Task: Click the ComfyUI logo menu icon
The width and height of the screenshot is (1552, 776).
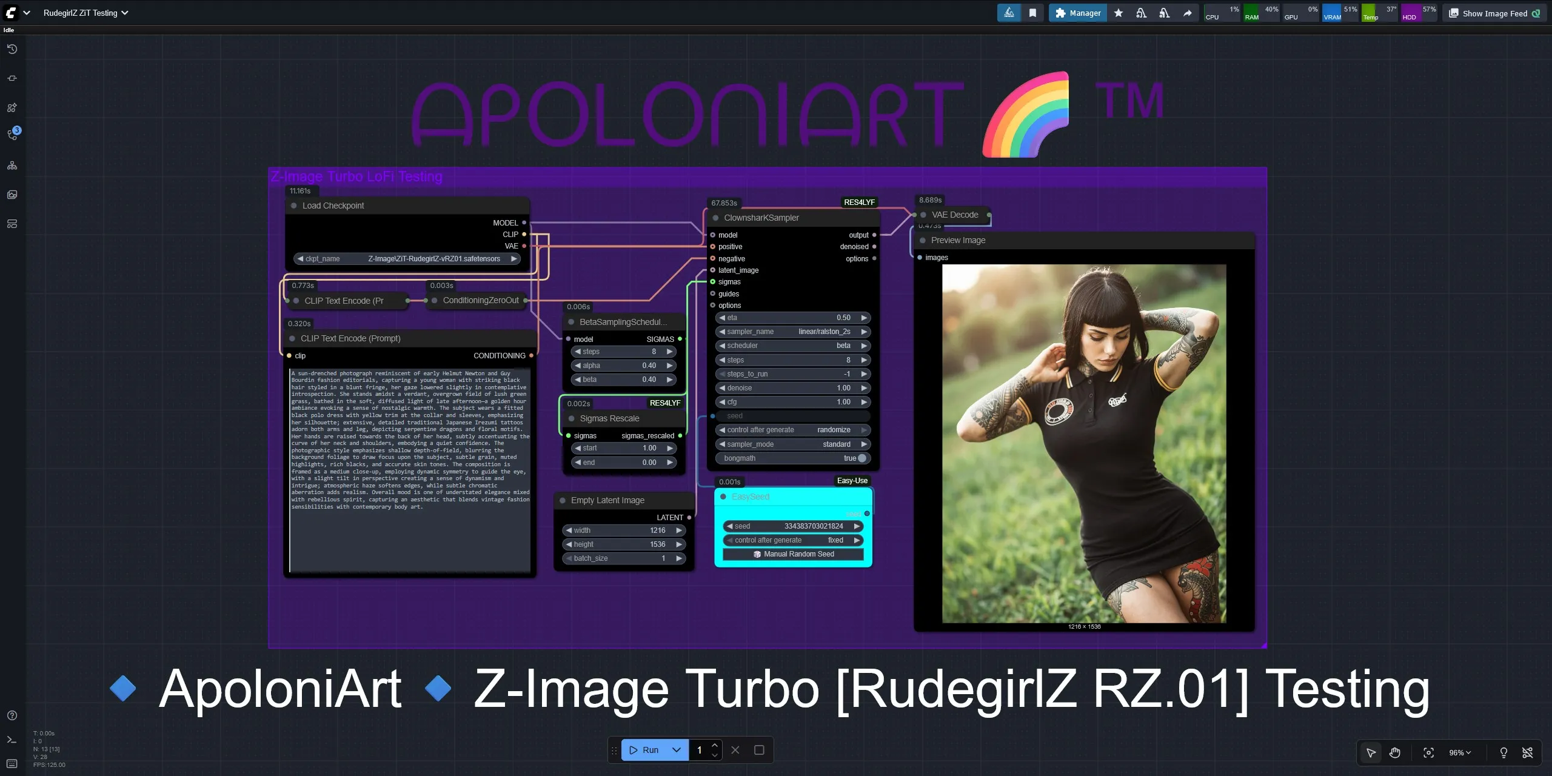Action: click(11, 13)
